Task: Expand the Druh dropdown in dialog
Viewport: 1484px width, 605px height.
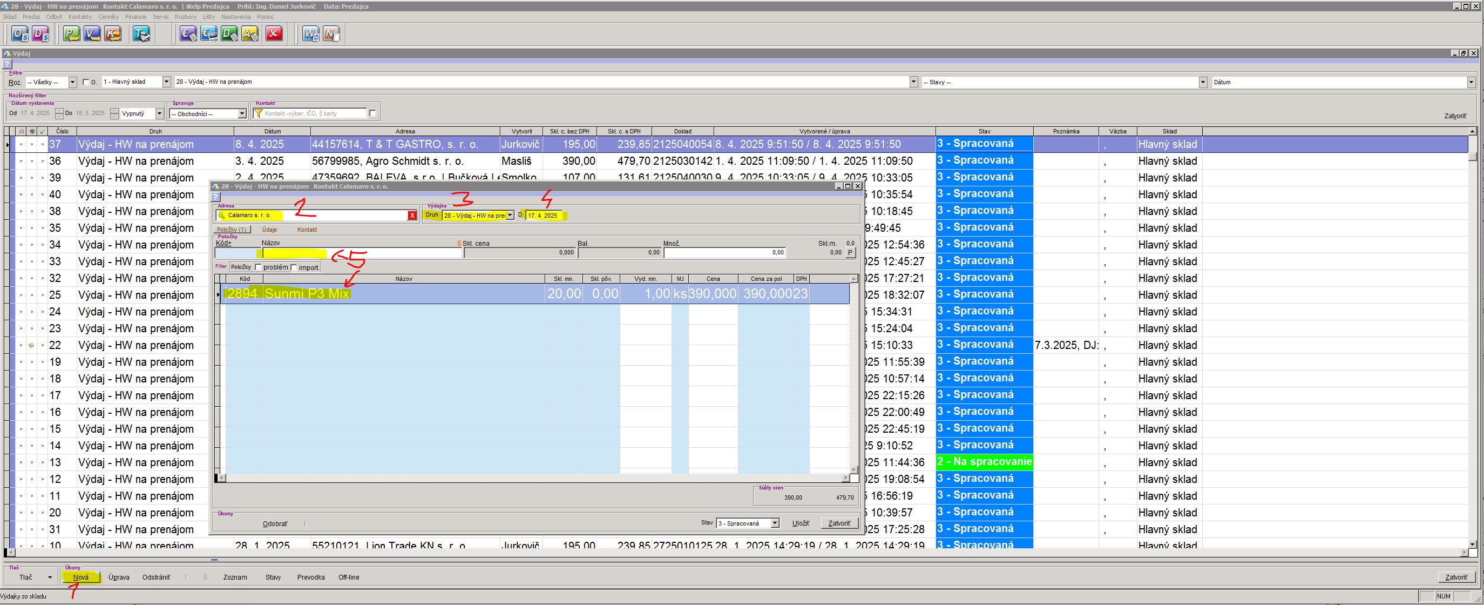Action: click(511, 216)
